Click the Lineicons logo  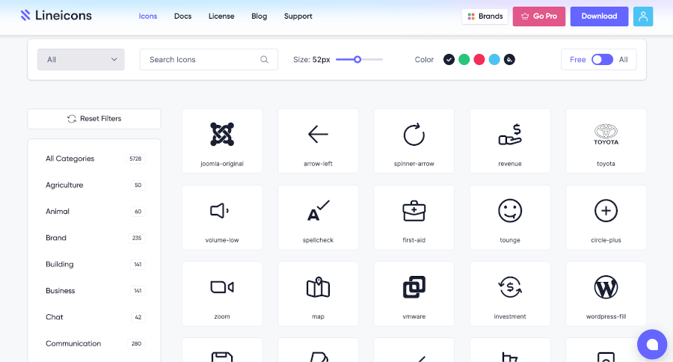point(56,16)
